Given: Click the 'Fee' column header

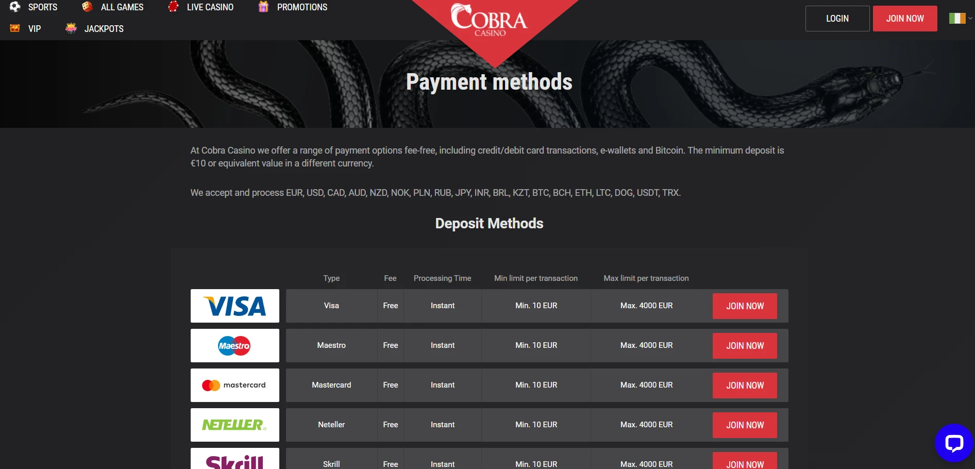Looking at the screenshot, I should tap(390, 278).
